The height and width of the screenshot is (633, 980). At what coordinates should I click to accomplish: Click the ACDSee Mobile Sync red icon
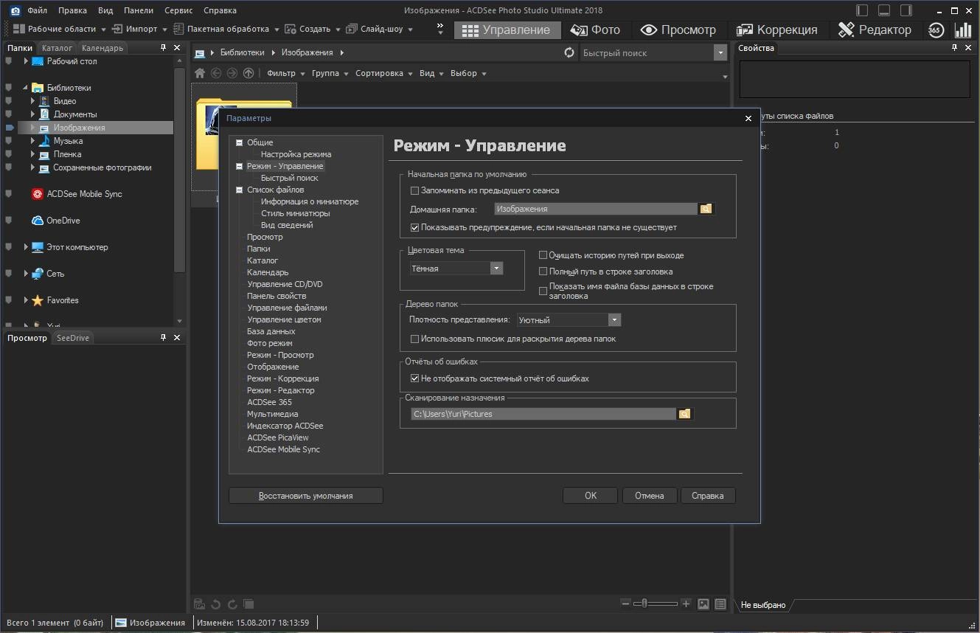(x=38, y=194)
